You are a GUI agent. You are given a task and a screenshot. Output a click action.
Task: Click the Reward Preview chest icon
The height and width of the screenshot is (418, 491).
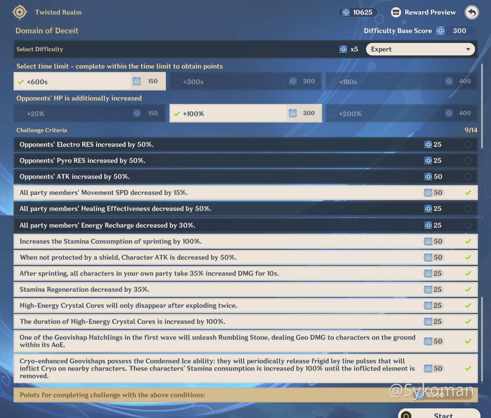(396, 12)
